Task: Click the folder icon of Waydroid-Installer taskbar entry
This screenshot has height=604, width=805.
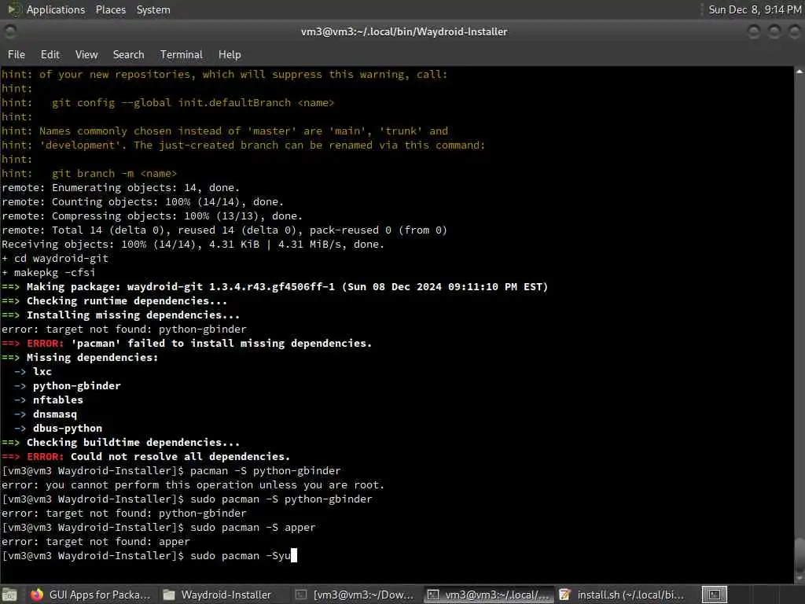Action: coord(169,595)
